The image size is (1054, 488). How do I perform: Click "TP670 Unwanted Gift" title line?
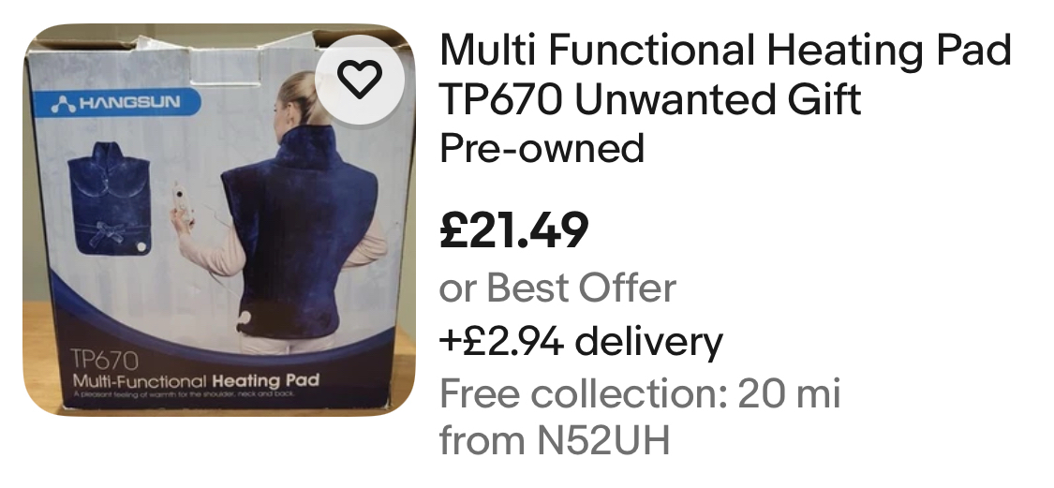tap(649, 101)
